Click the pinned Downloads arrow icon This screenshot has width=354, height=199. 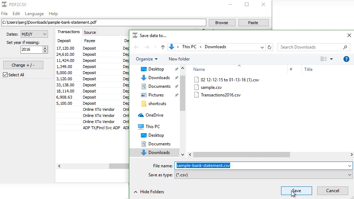click(x=144, y=78)
